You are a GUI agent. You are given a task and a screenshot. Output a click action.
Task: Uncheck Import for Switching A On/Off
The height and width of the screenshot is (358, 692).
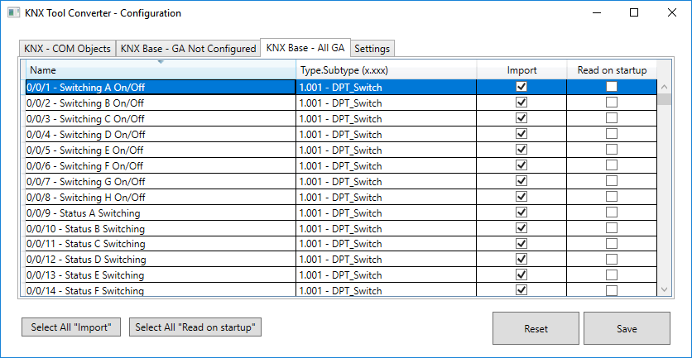point(521,87)
